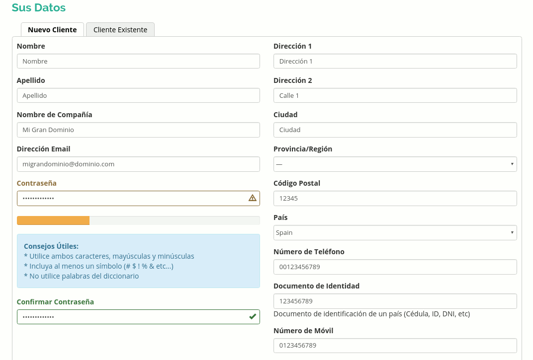Viewport: 533px width, 360px height.
Task: Click the Sus Datos heading
Action: [39, 7]
